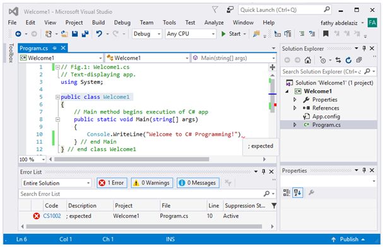383x247 pixels.
Task: Pin the Error List panel
Action: (x=264, y=171)
